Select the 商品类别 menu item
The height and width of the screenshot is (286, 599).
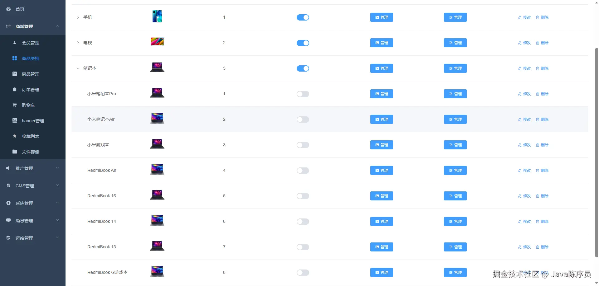tap(31, 59)
